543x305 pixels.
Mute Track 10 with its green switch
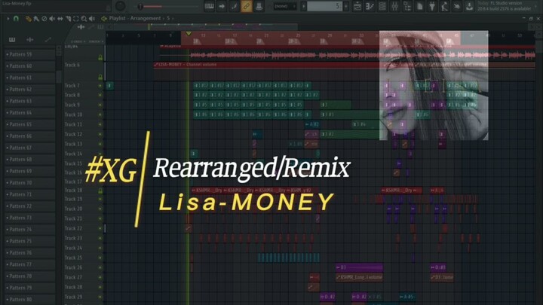tap(100, 114)
